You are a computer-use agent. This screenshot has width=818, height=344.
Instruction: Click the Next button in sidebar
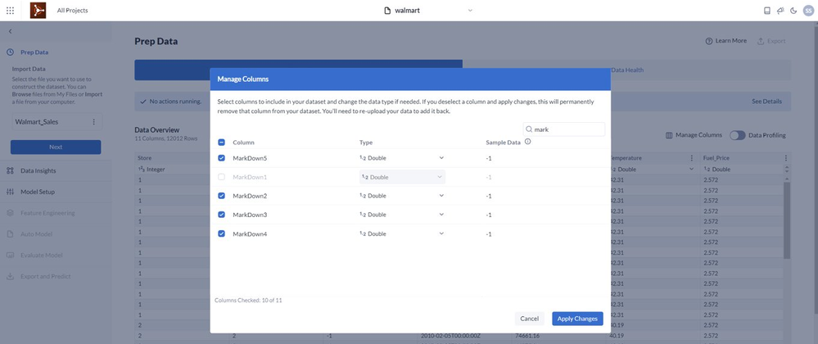coord(56,147)
